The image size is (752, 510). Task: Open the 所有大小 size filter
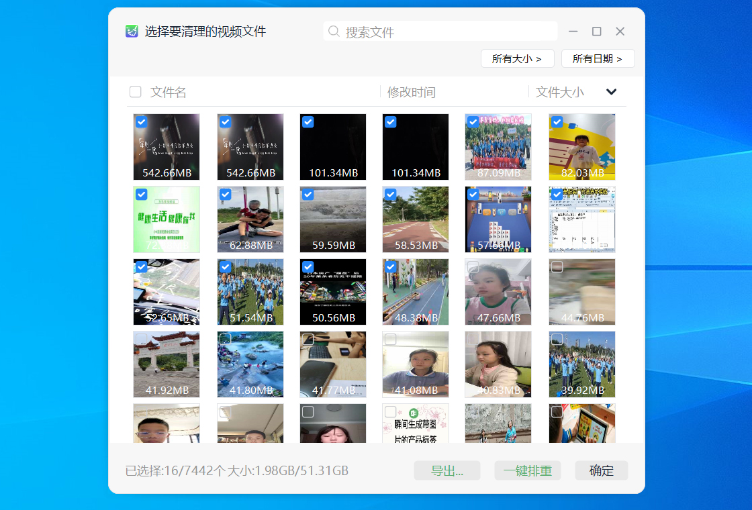(517, 58)
